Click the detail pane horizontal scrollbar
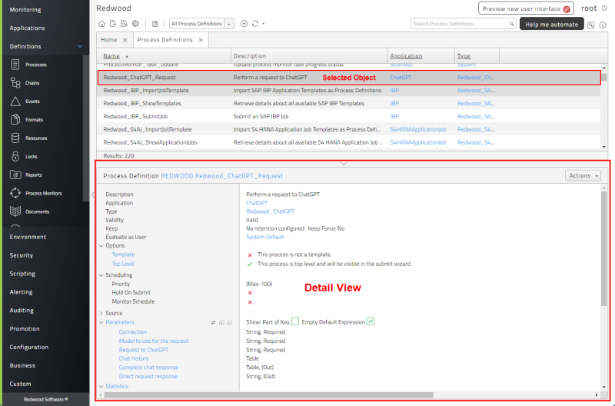Image resolution: width=615 pixels, height=406 pixels. [x=268, y=394]
